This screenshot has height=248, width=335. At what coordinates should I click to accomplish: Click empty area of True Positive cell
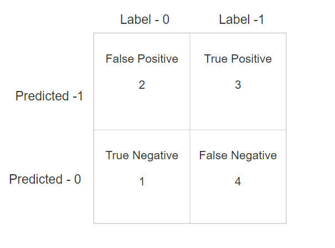pyautogui.click(x=238, y=110)
